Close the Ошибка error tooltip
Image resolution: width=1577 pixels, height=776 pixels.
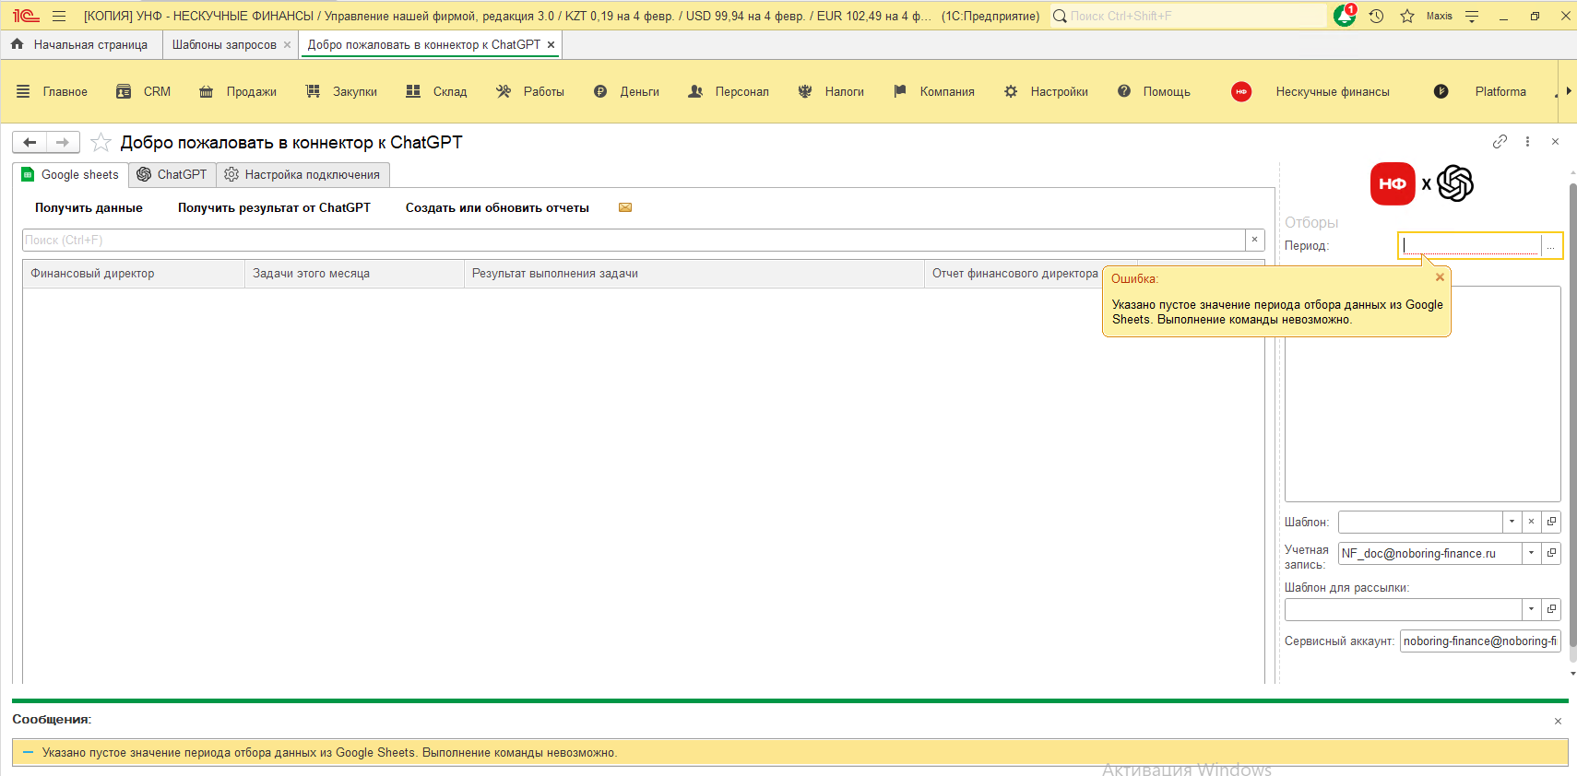point(1440,277)
